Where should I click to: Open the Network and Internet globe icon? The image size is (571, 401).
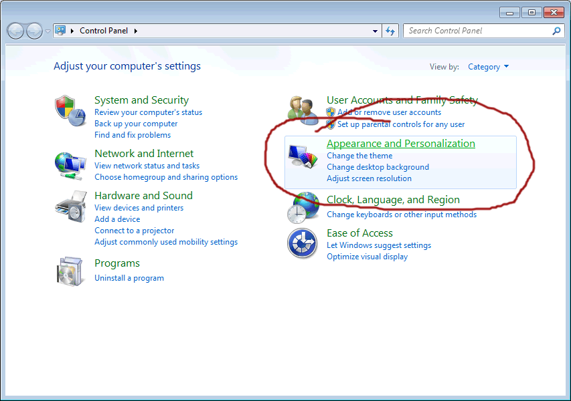point(70,166)
